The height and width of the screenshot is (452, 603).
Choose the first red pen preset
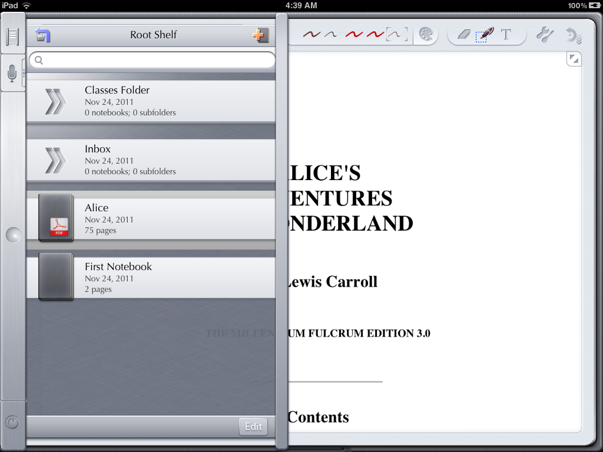click(x=354, y=35)
